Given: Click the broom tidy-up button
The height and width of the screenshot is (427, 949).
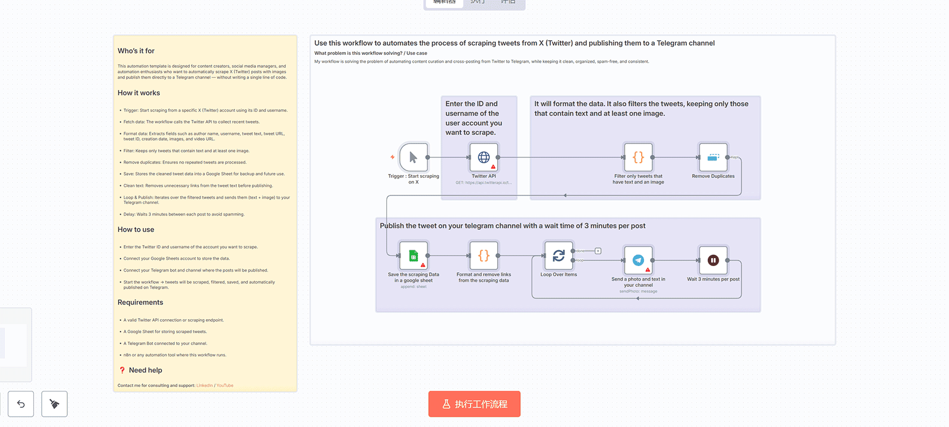Looking at the screenshot, I should [54, 404].
